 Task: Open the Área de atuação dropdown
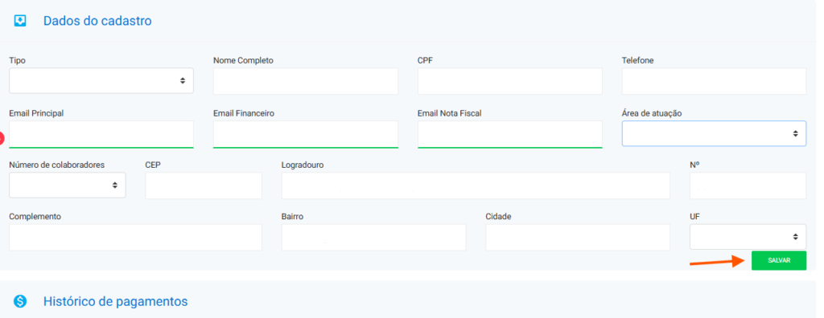coord(714,133)
